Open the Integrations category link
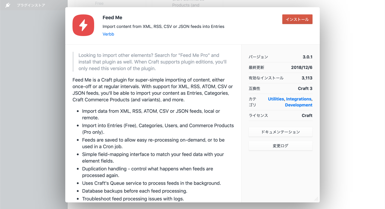 click(x=298, y=99)
